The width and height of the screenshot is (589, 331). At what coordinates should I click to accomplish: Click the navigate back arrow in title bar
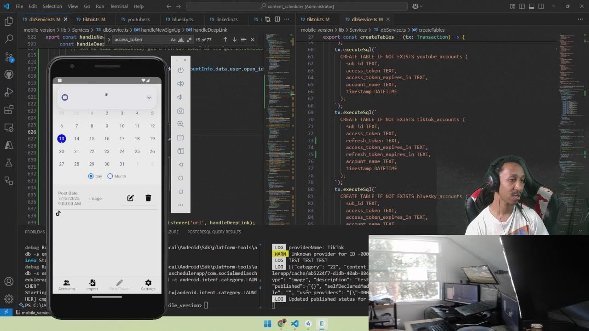168,6
